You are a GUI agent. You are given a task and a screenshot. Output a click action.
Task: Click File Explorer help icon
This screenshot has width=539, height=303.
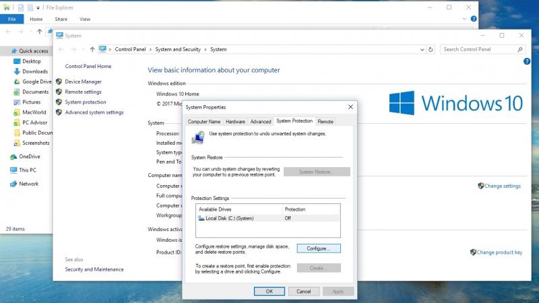point(474,19)
